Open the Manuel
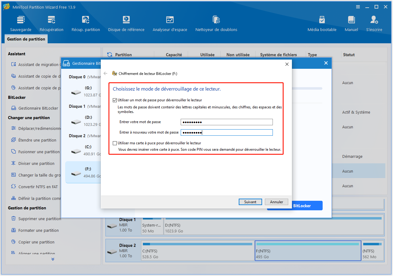 (351, 24)
